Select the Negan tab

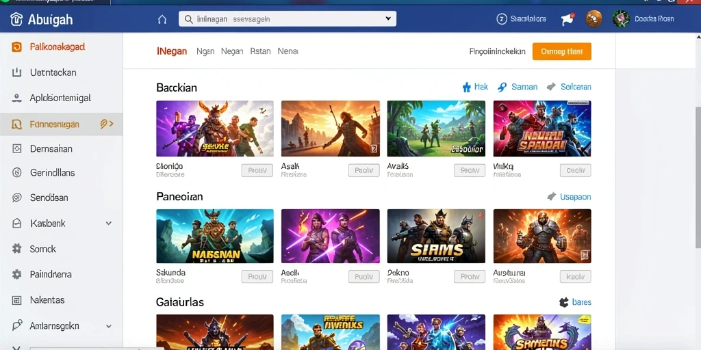pyautogui.click(x=232, y=51)
